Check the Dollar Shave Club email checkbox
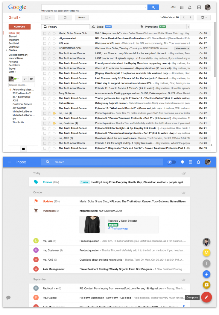 pyautogui.click(x=45, y=33)
